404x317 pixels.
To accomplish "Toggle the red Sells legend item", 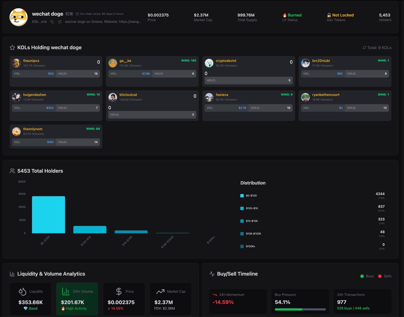I will click(x=385, y=276).
